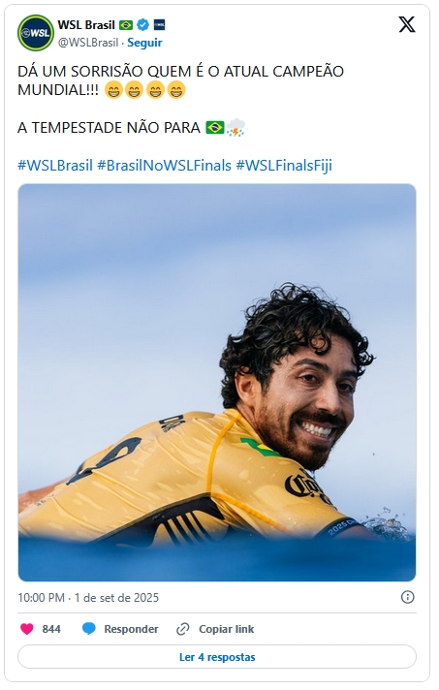Click the 844 likes count
This screenshot has width=439, height=690.
51,629
